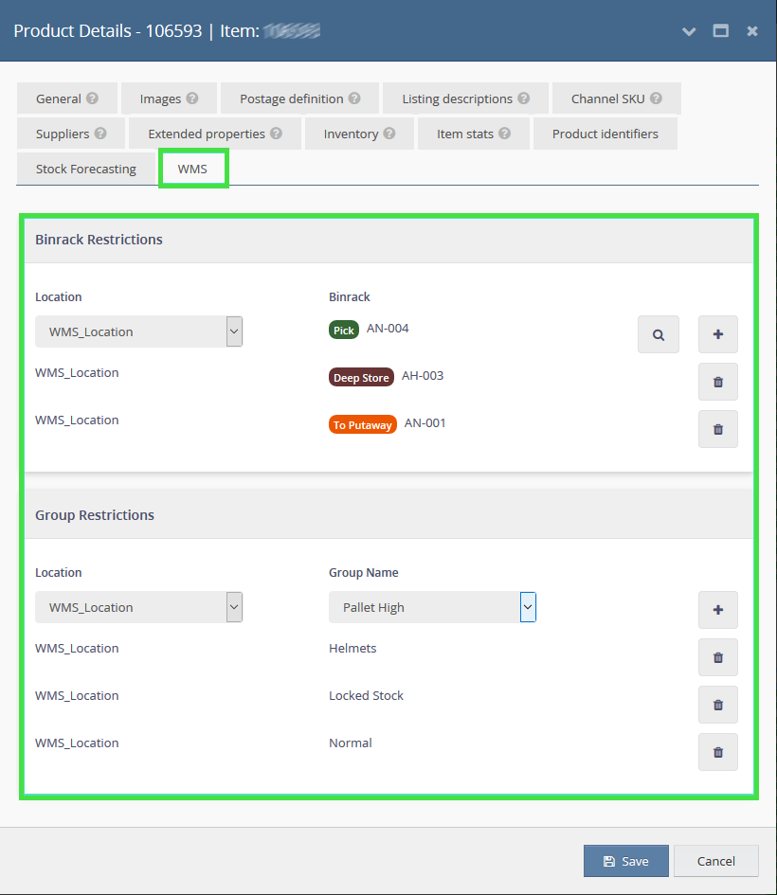Add a new binrack restriction with plus icon
Image resolution: width=777 pixels, height=895 pixels.
(717, 334)
